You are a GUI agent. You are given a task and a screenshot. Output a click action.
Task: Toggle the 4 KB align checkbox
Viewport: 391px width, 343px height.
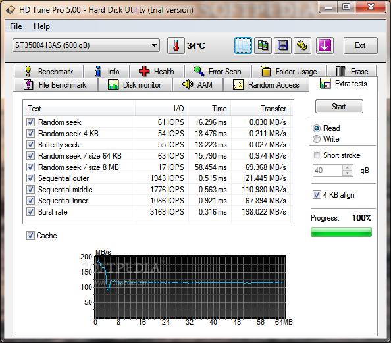[317, 195]
